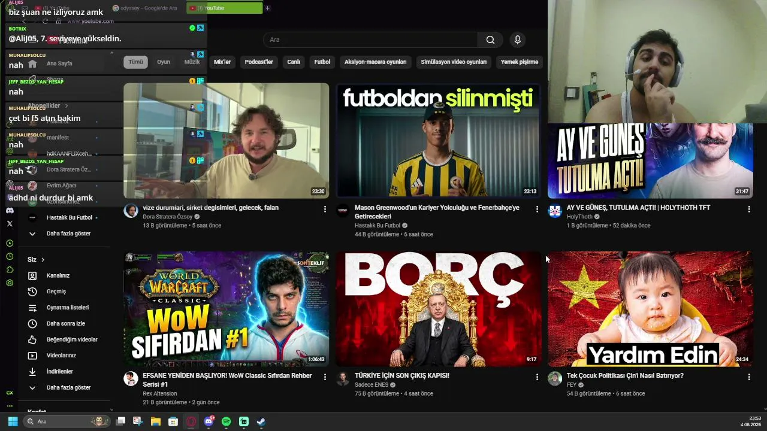The height and width of the screenshot is (431, 767).
Task: Start voice search with the microphone icon
Action: [x=518, y=40]
